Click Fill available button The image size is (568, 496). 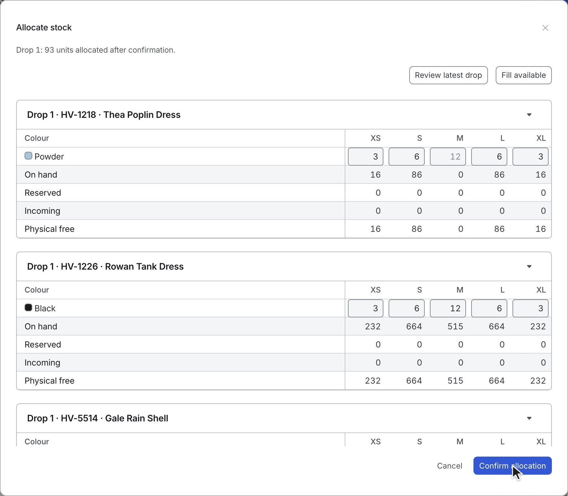[x=523, y=75]
